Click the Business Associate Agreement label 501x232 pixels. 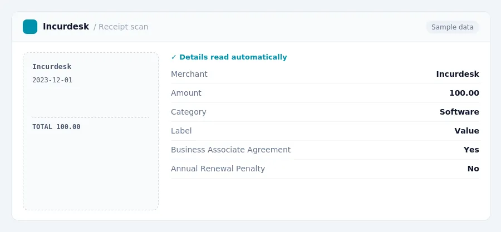tap(230, 150)
